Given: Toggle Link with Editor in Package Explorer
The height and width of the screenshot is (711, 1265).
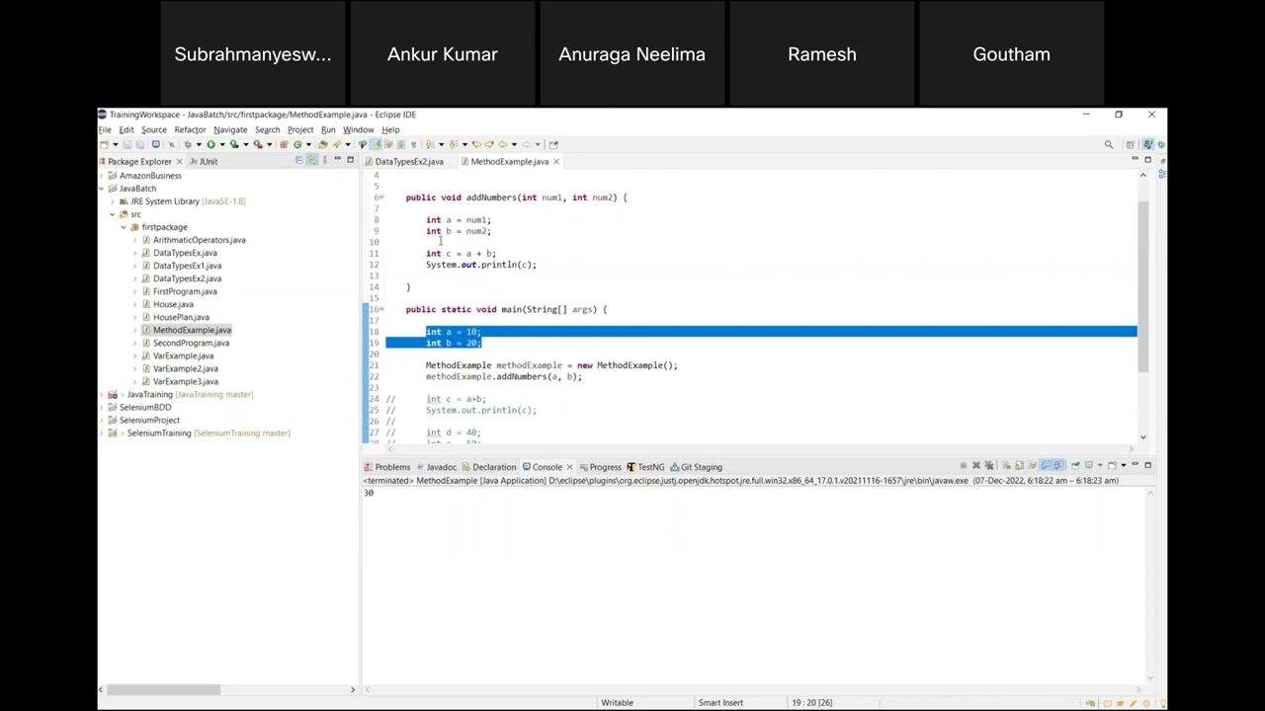Looking at the screenshot, I should (312, 161).
